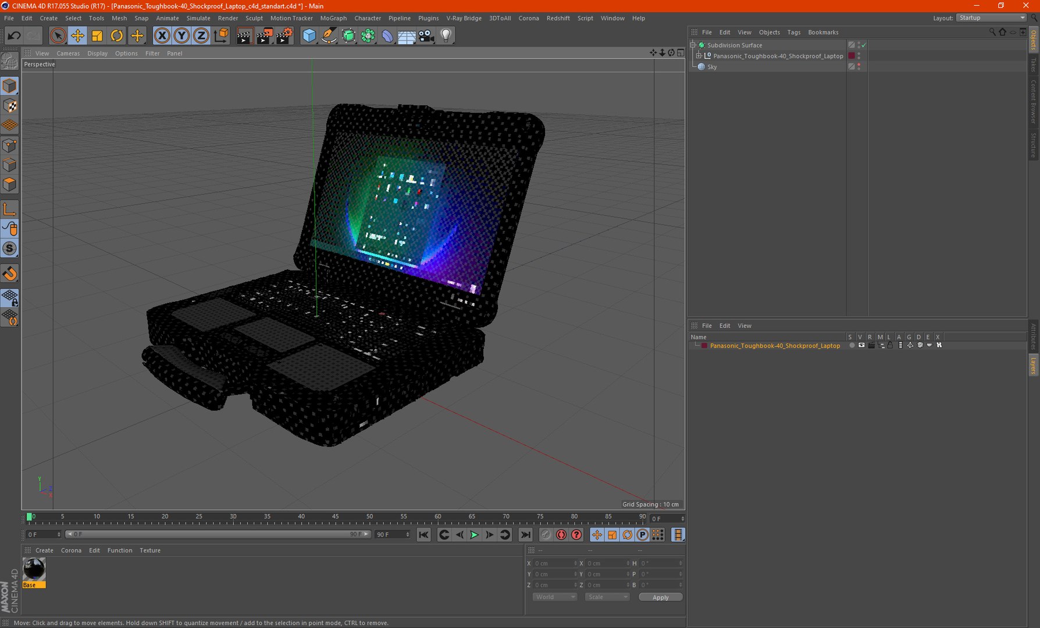
Task: Select the Sky object in Object Manager
Action: (x=712, y=67)
